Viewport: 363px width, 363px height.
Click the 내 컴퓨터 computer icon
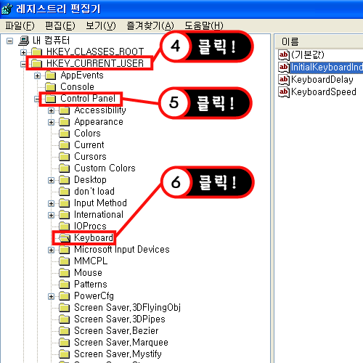pos(24,41)
